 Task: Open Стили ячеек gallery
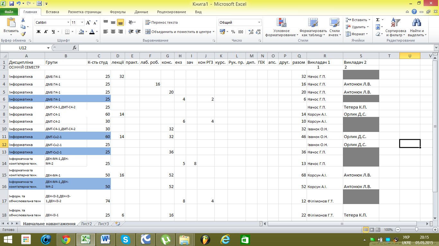[335, 28]
